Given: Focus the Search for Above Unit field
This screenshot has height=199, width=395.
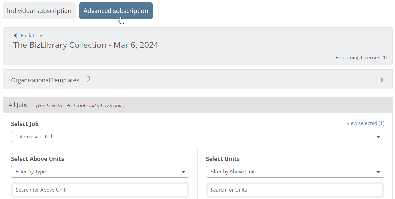Looking at the screenshot, I should click(x=100, y=190).
